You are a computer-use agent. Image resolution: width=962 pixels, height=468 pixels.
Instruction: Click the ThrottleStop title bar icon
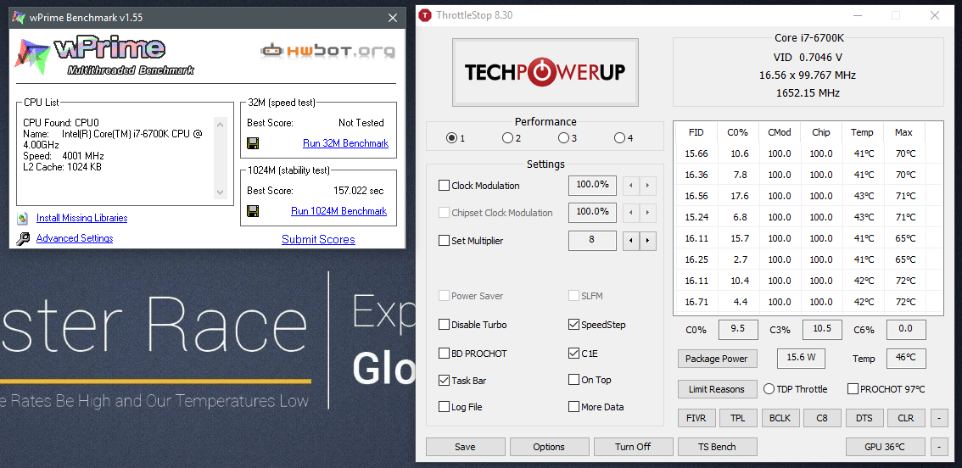point(424,15)
